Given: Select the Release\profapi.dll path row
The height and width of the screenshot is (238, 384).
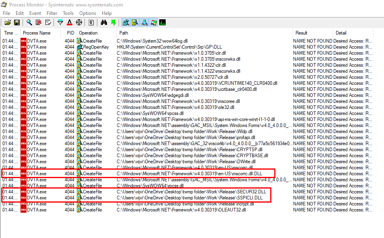Looking at the screenshot, I should (x=186, y=137).
